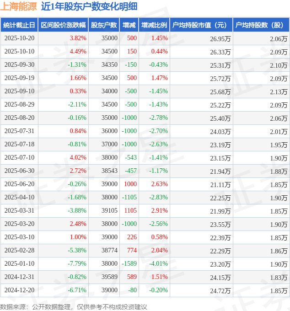The height and width of the screenshot is (311, 290).
Task: Click the 26.95万 average holding value
Action: tap(220, 38)
